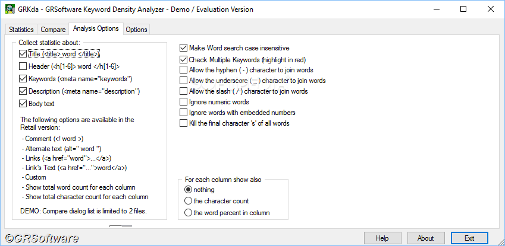
Task: Maximize the GRKda window
Action: [463, 9]
